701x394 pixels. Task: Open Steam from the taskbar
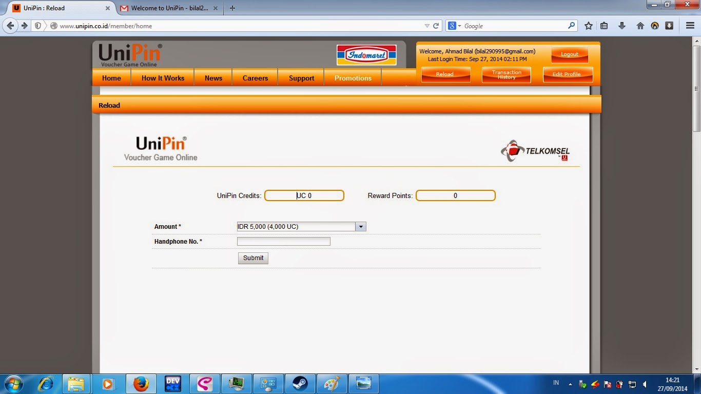tap(300, 384)
